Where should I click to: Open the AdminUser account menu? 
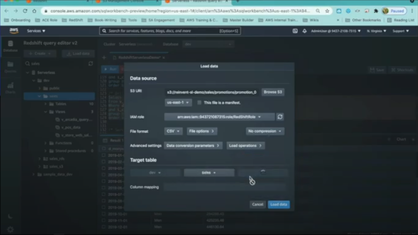click(x=336, y=31)
